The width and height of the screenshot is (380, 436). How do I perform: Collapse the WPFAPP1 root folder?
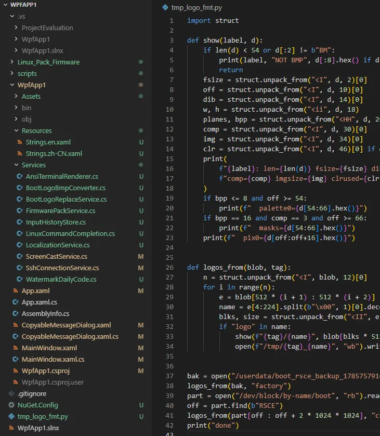[x=5, y=5]
